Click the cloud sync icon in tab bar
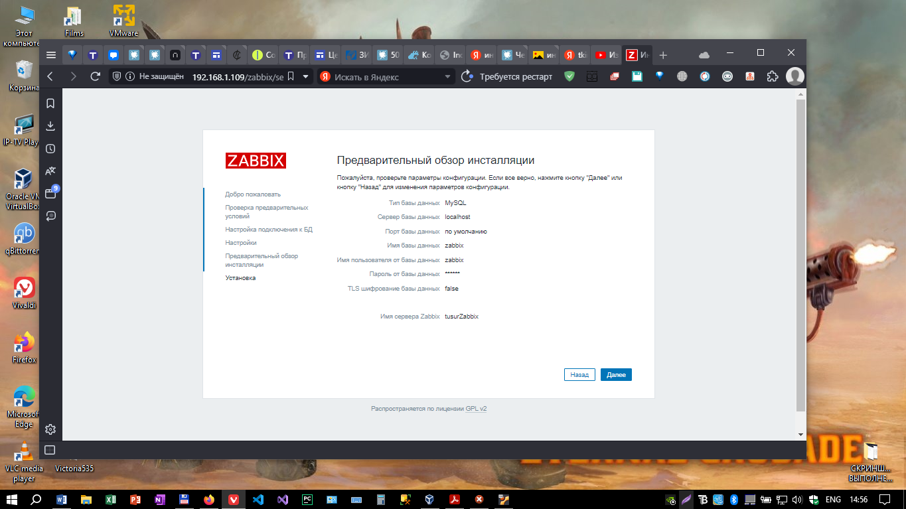This screenshot has height=509, width=906. pos(704,54)
